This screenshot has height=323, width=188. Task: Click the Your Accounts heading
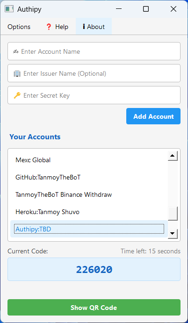35,137
